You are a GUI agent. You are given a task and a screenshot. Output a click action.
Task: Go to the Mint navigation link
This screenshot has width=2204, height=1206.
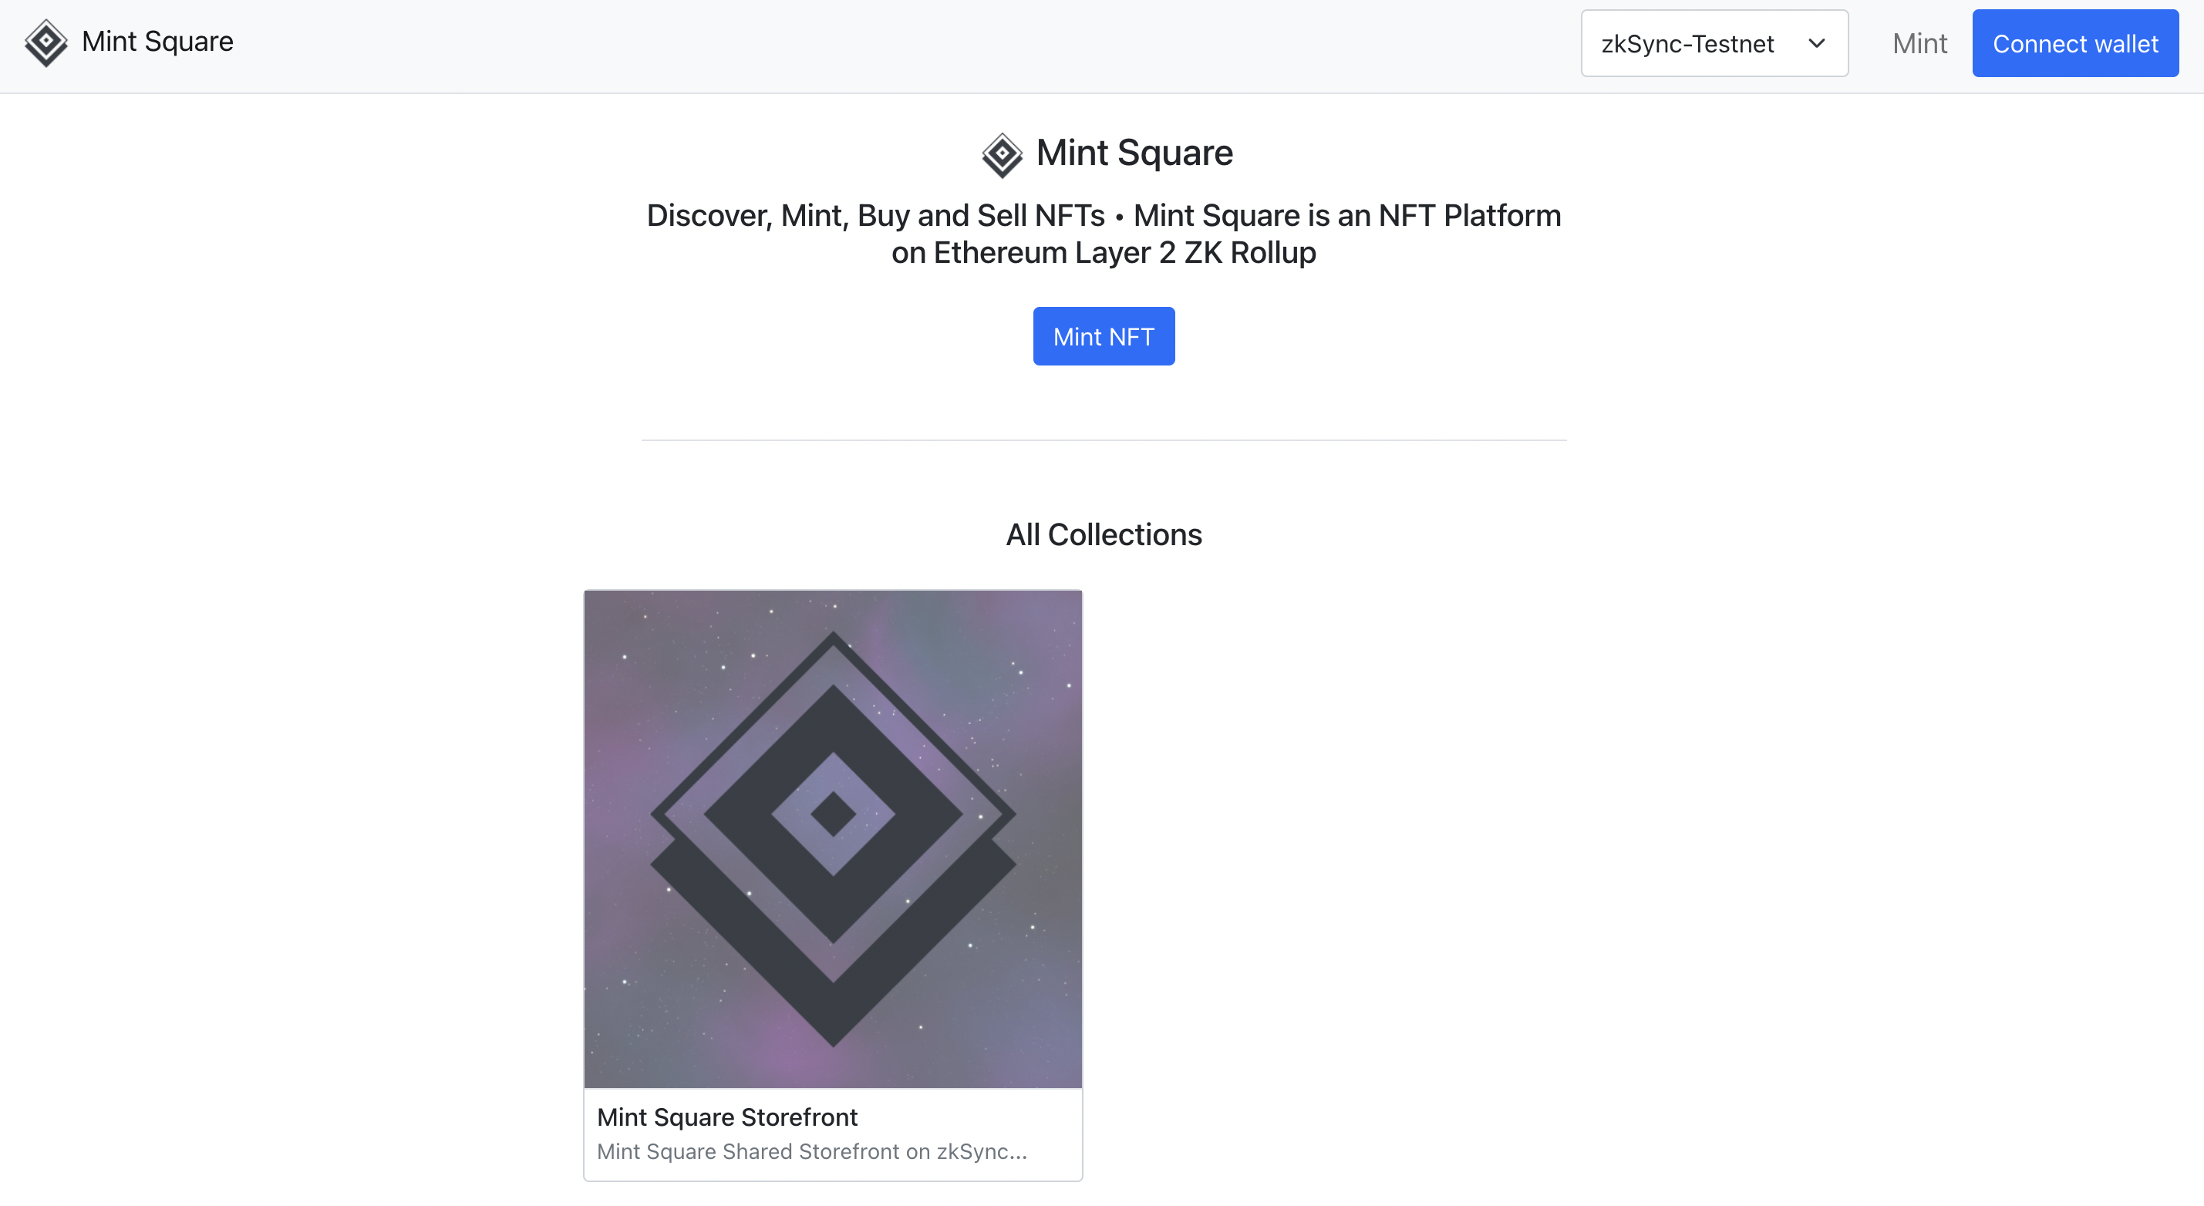pos(1919,44)
